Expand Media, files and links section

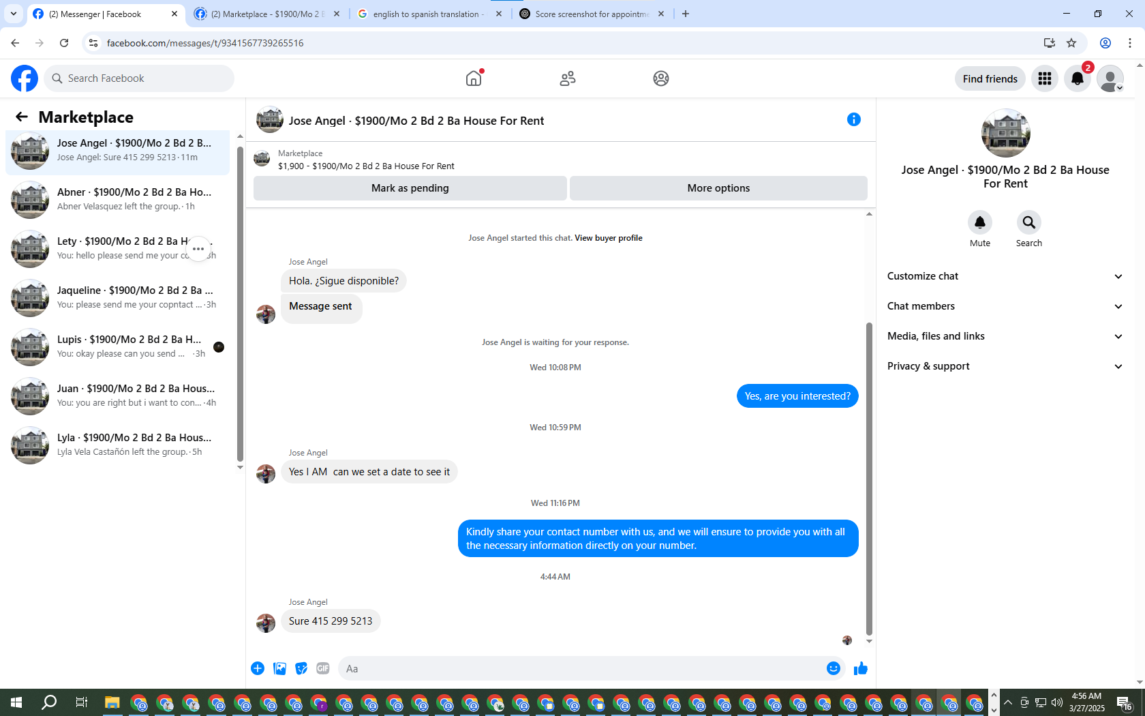tap(1005, 336)
